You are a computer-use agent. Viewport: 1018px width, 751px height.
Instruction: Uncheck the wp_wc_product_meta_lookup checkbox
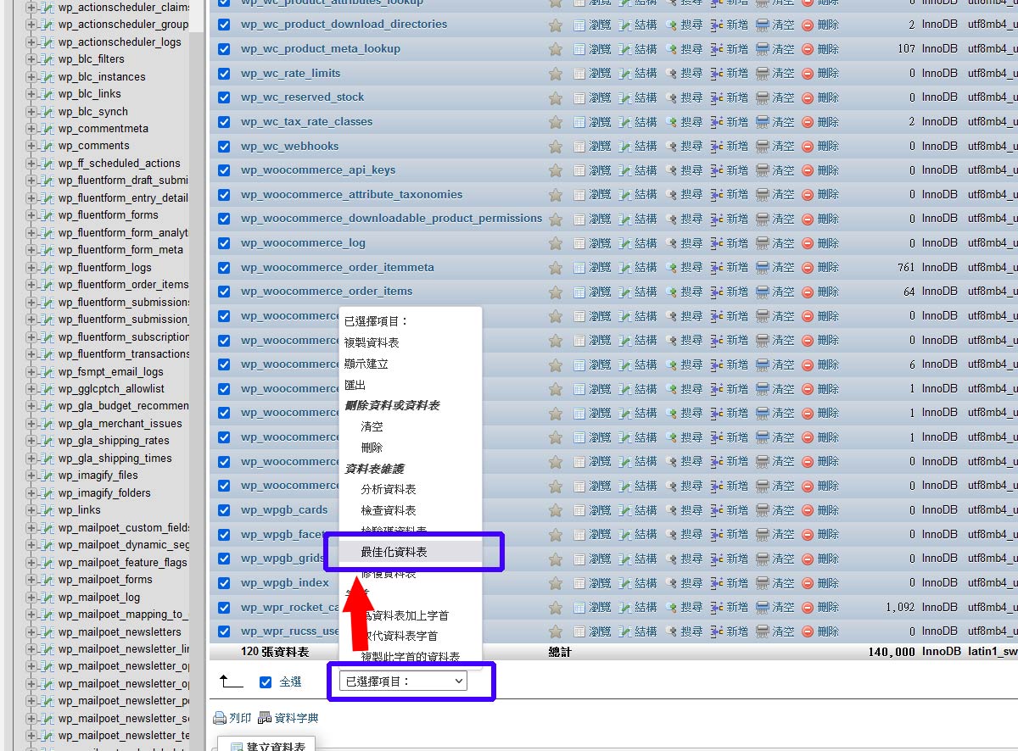point(224,49)
